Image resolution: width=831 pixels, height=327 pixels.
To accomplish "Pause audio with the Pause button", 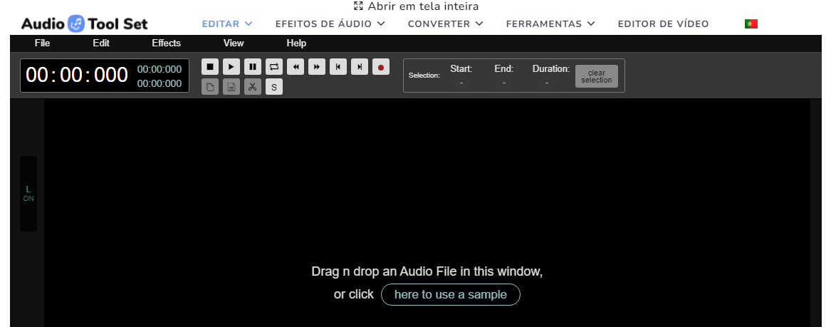I will 253,67.
